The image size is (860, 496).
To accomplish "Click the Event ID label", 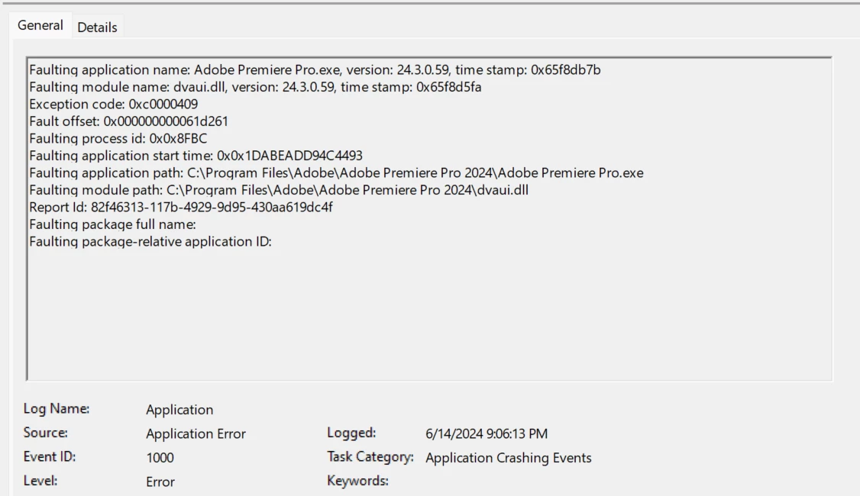I will tap(50, 456).
